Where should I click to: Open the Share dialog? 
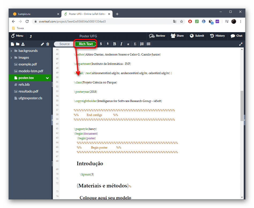coord(177,36)
